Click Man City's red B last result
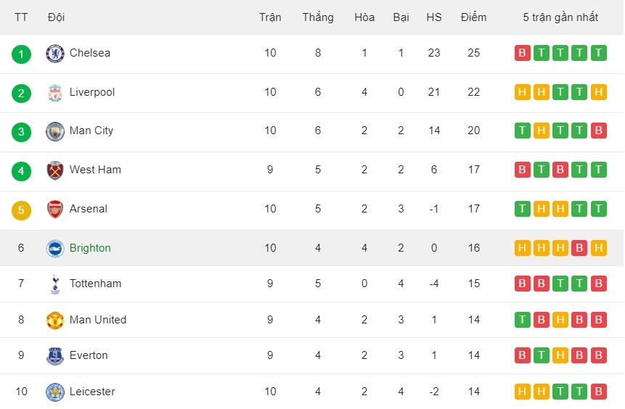This screenshot has height=409, width=625. pos(599,131)
